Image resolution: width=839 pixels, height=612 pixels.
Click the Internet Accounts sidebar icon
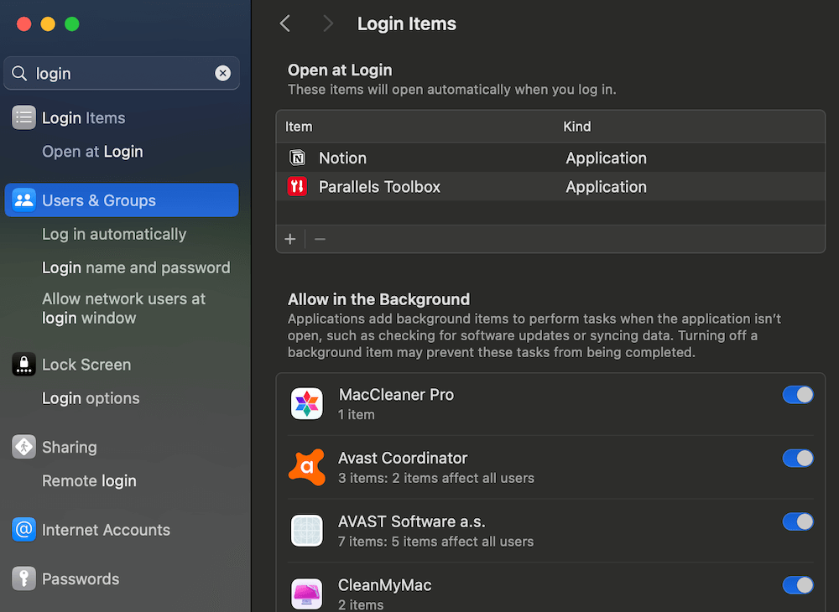tap(23, 530)
